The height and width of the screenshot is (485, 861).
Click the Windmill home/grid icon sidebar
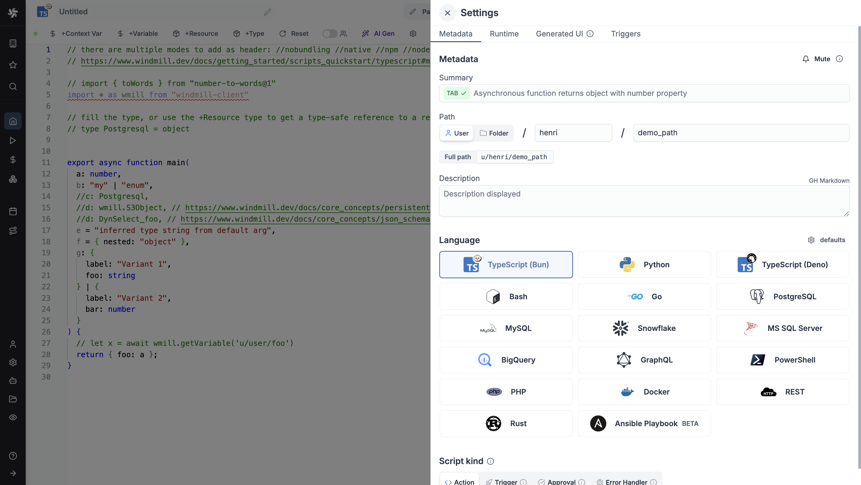(13, 121)
